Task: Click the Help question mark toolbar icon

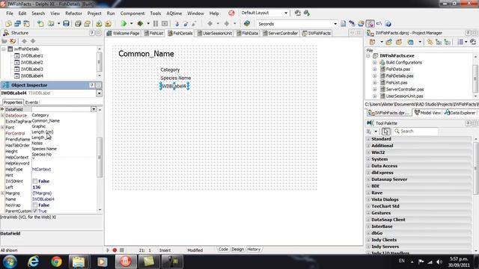Action: pos(388,23)
